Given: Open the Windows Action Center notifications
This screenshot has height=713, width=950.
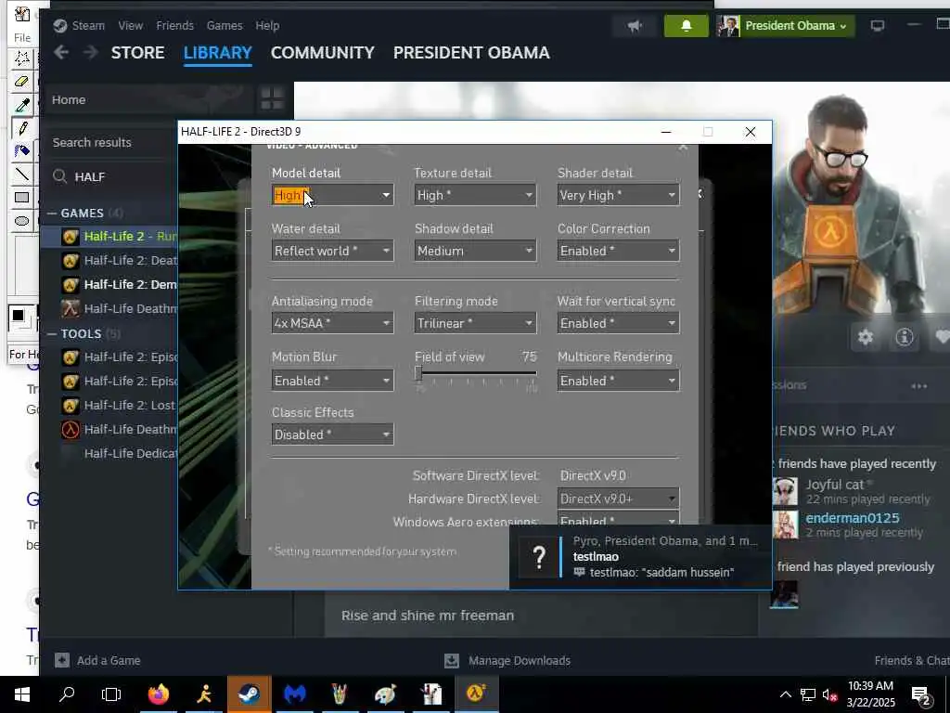Looking at the screenshot, I should pos(921,694).
